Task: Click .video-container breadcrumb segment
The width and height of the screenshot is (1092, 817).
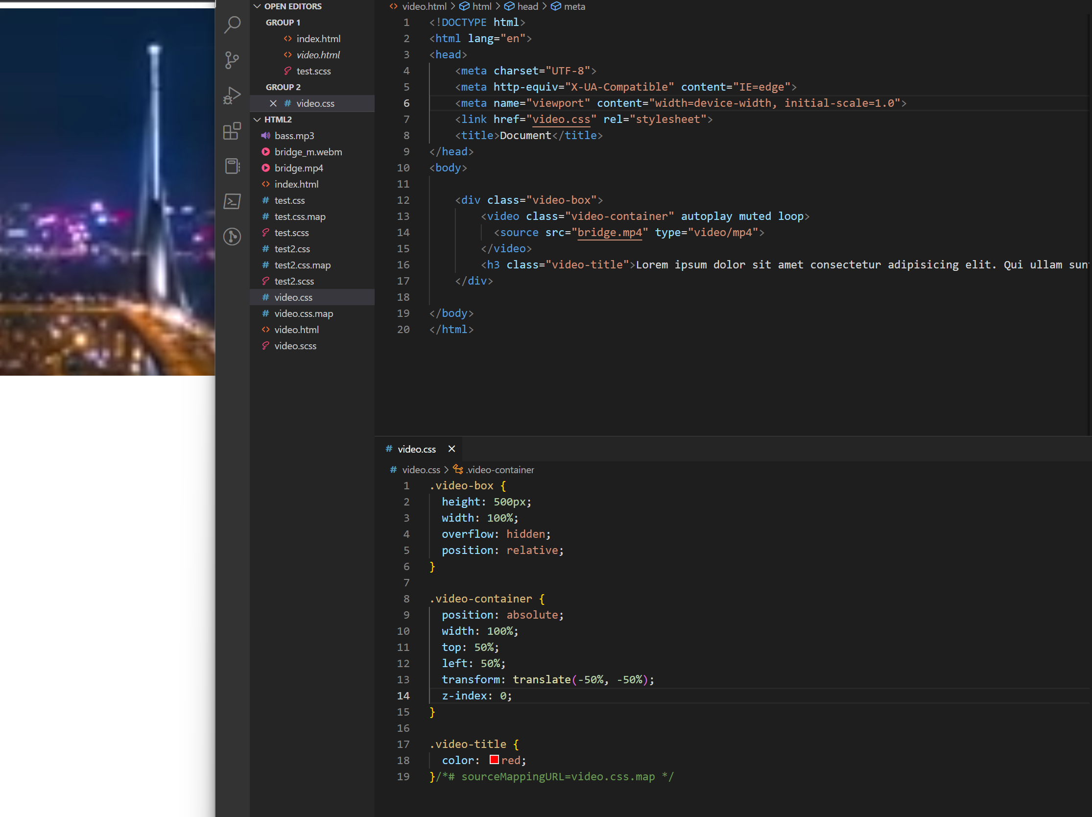Action: click(x=499, y=470)
